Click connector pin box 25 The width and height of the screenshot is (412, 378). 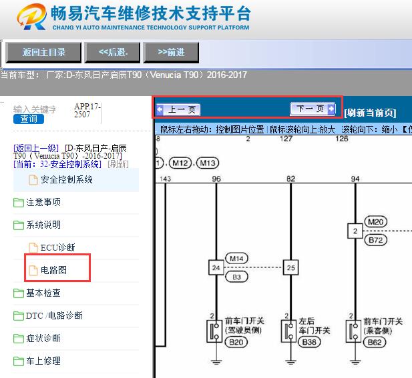[x=290, y=267]
